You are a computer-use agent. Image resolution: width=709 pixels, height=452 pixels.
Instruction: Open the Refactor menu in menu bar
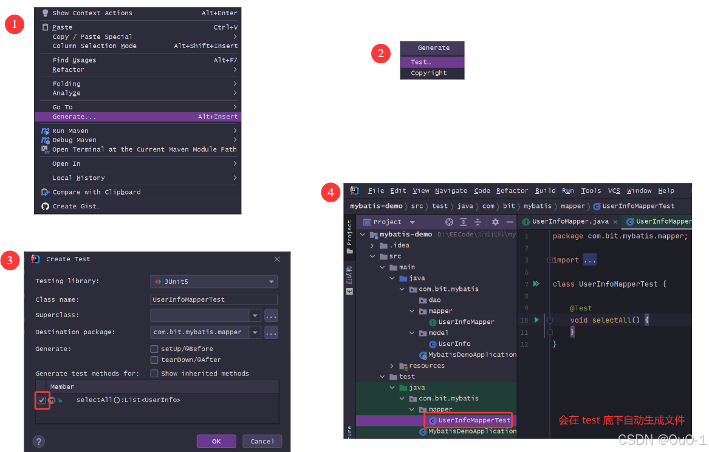[x=512, y=191]
